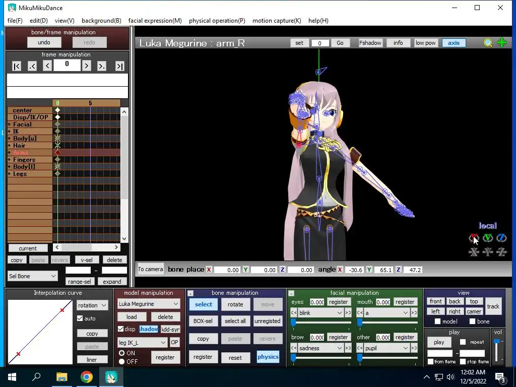The height and width of the screenshot is (387, 516).
Task: Click the move along Y axis icon
Action: [488, 252]
